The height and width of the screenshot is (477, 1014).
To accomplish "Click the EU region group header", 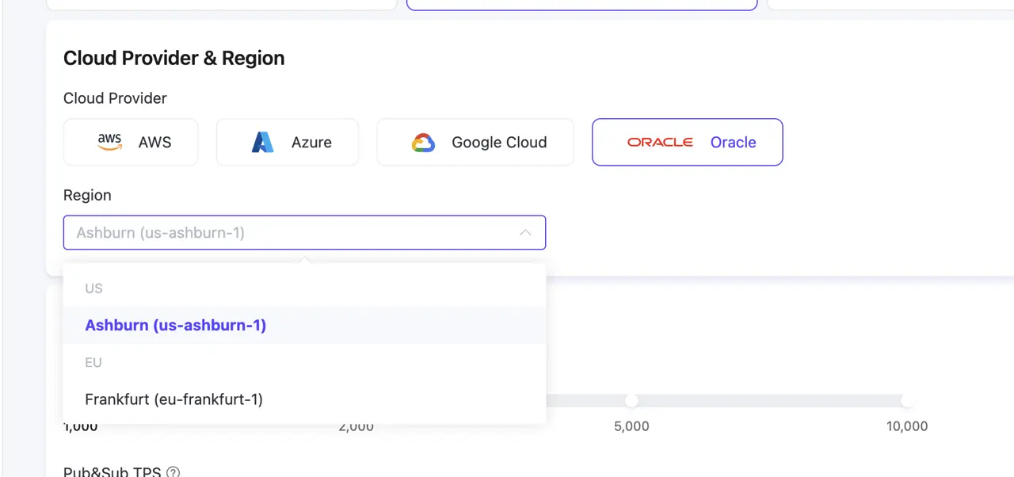I will (x=93, y=362).
